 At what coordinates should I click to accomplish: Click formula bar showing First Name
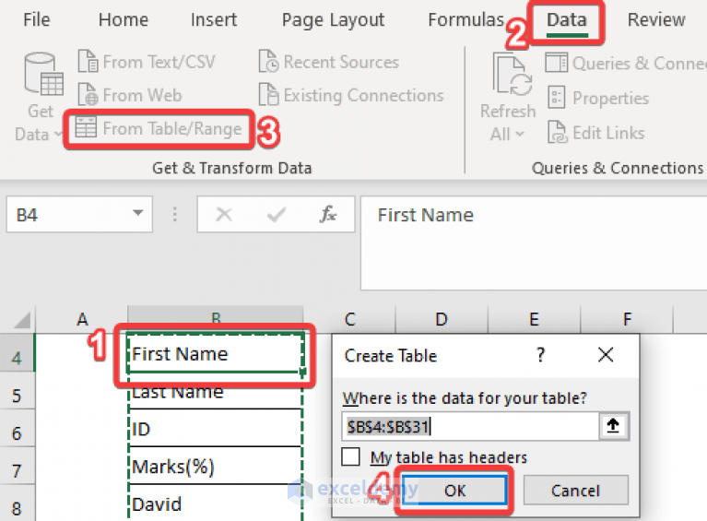(x=534, y=243)
